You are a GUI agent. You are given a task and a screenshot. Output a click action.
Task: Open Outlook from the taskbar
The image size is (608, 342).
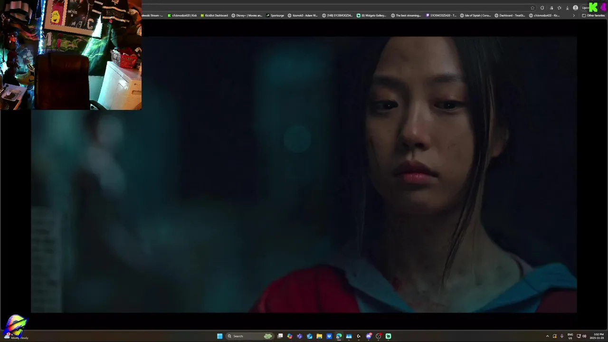[x=309, y=336]
